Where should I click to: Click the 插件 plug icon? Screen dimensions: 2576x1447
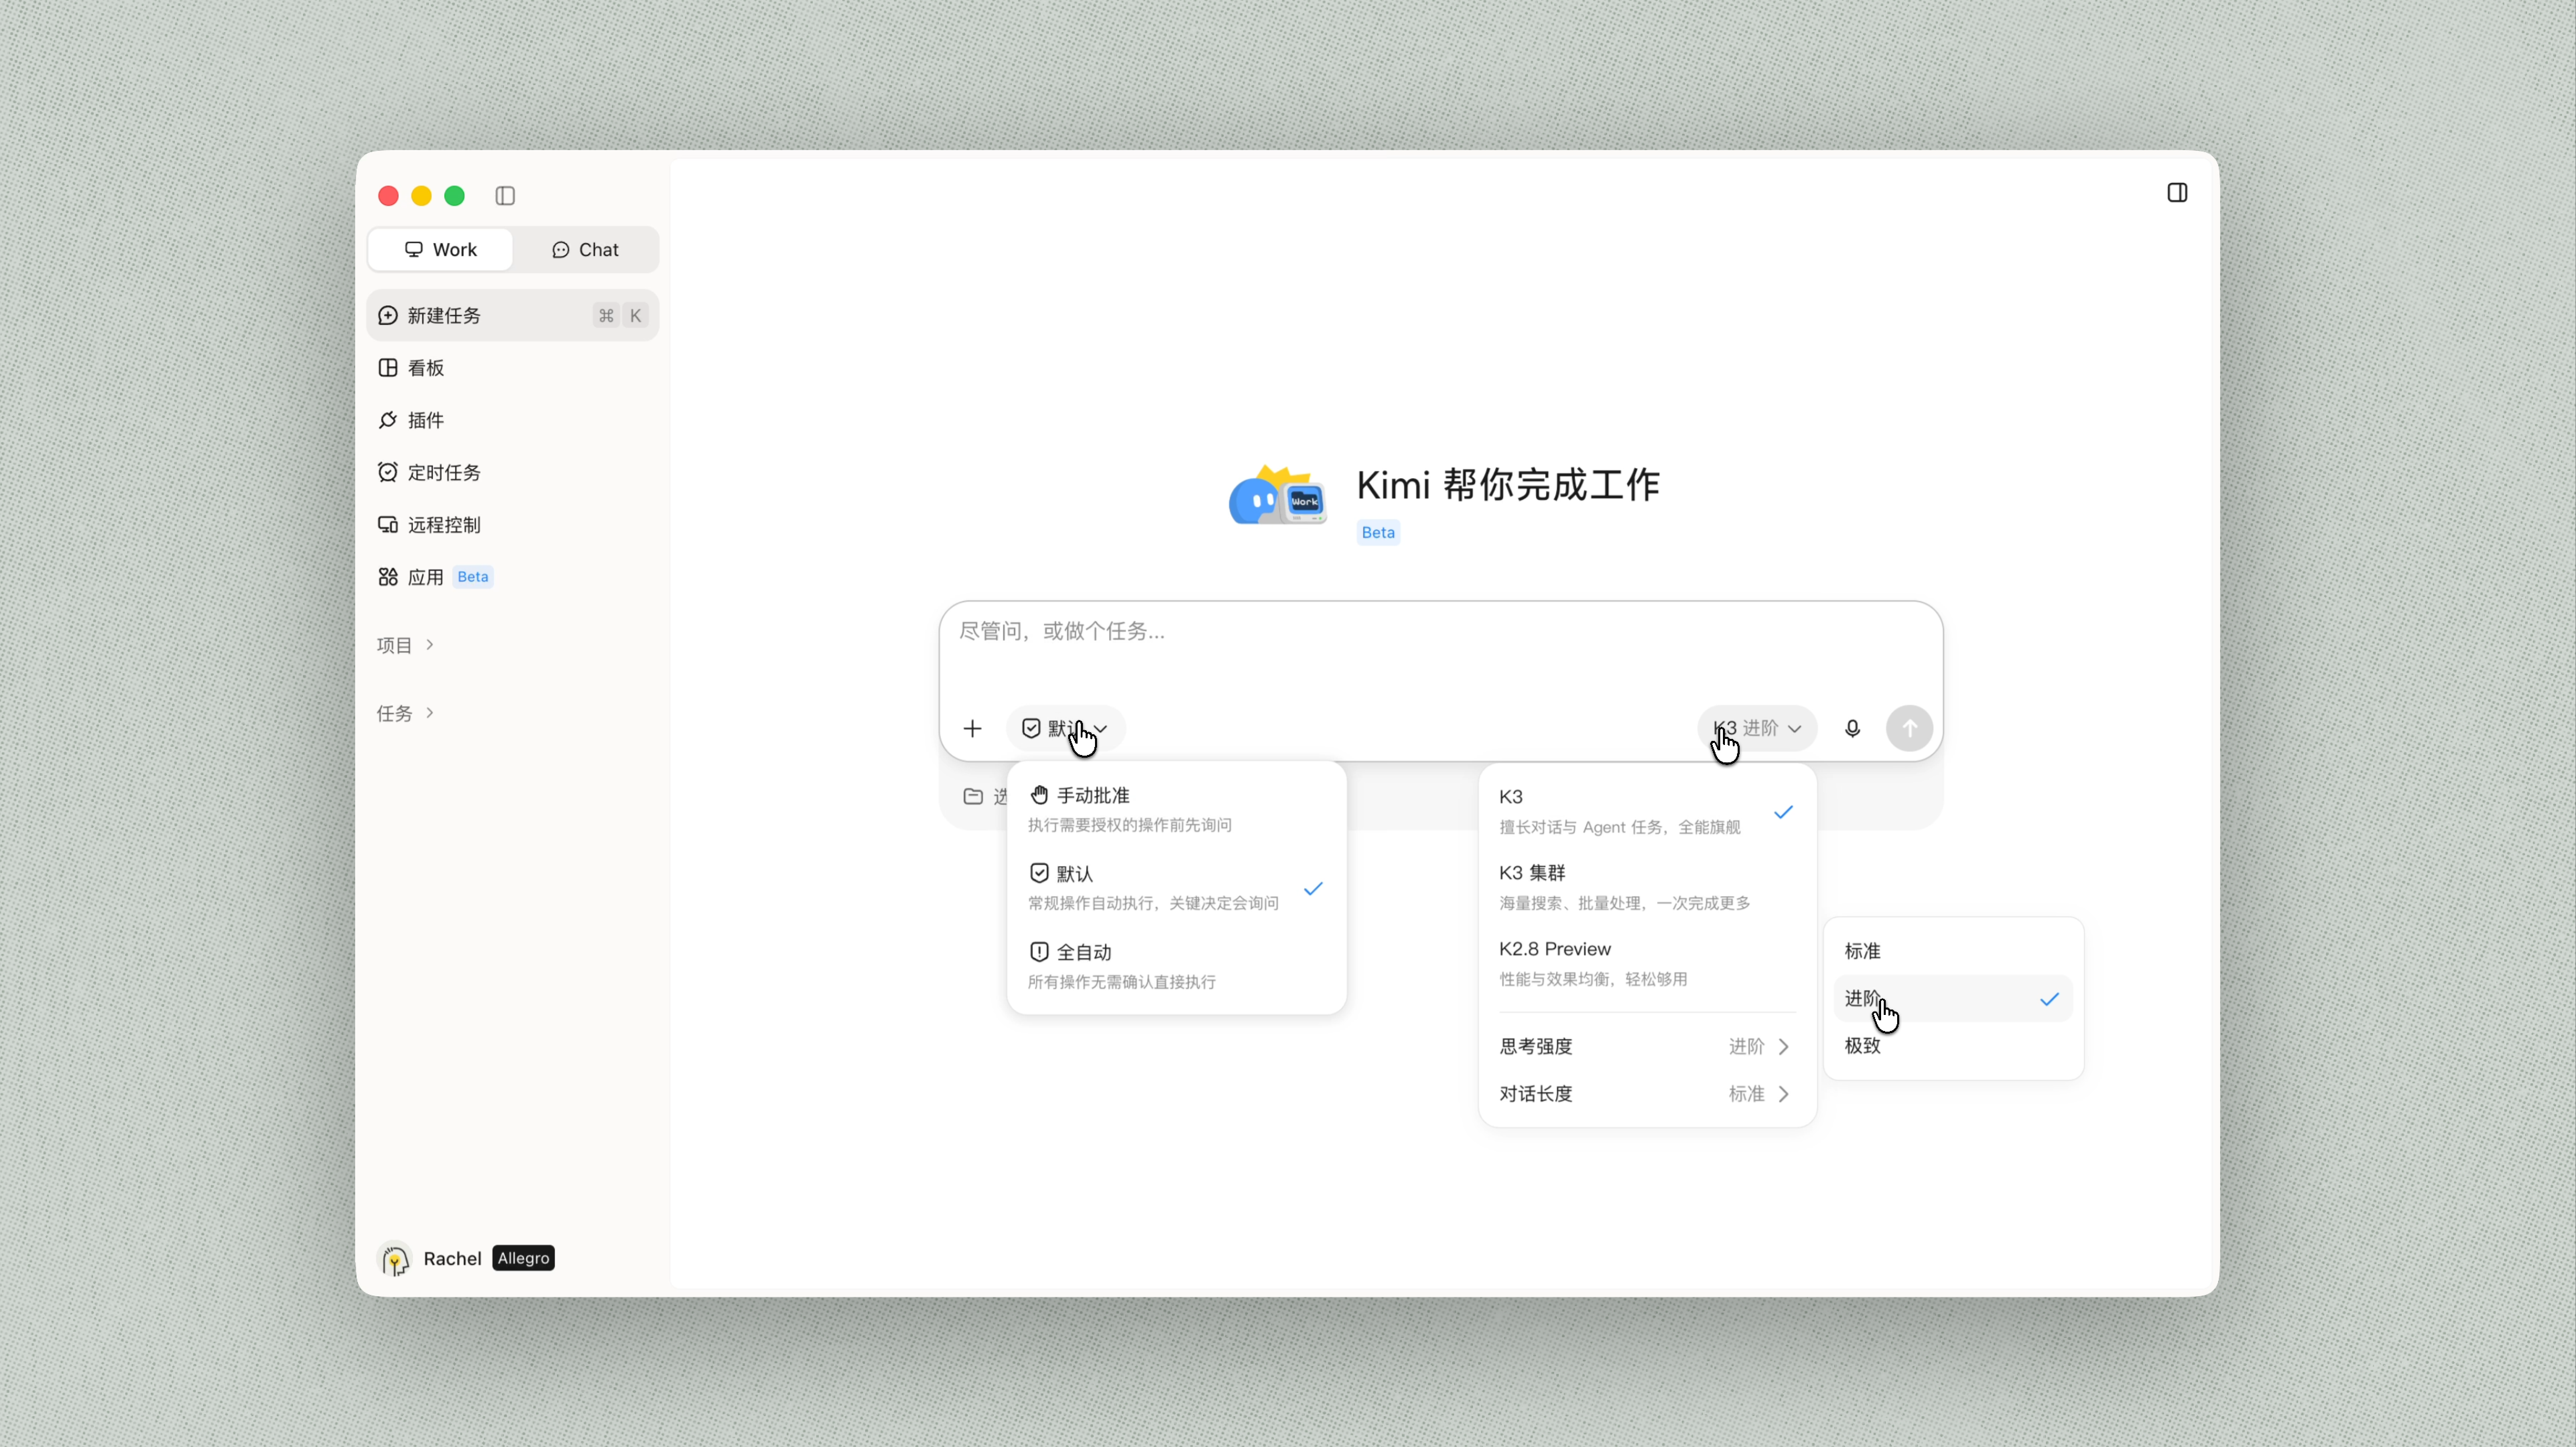(x=388, y=420)
